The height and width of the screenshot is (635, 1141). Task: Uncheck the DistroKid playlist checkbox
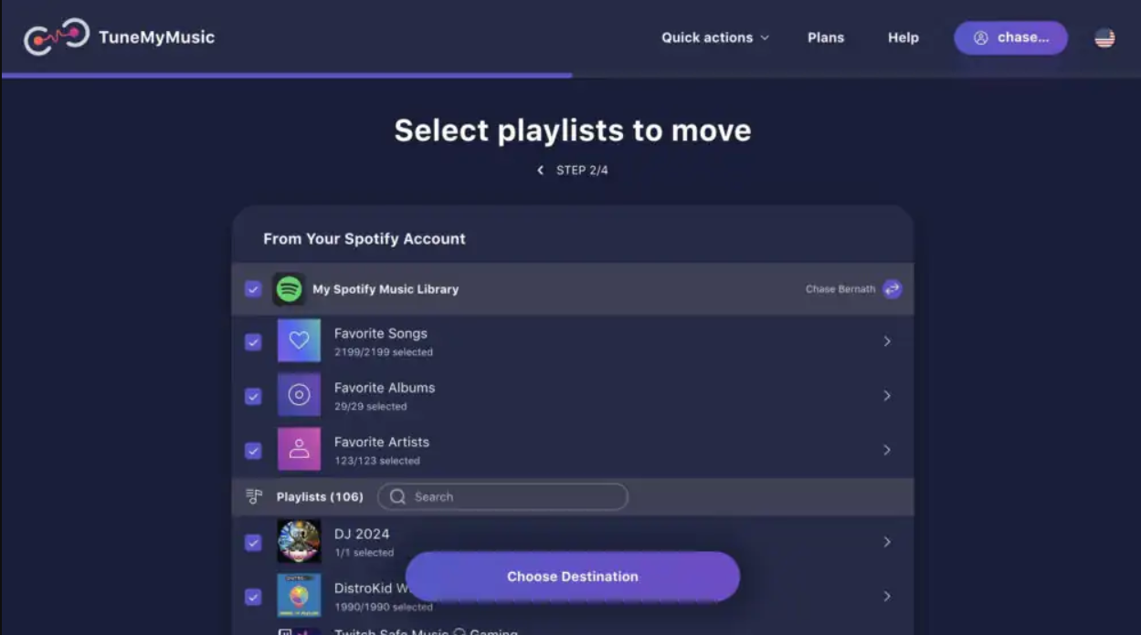[253, 597]
